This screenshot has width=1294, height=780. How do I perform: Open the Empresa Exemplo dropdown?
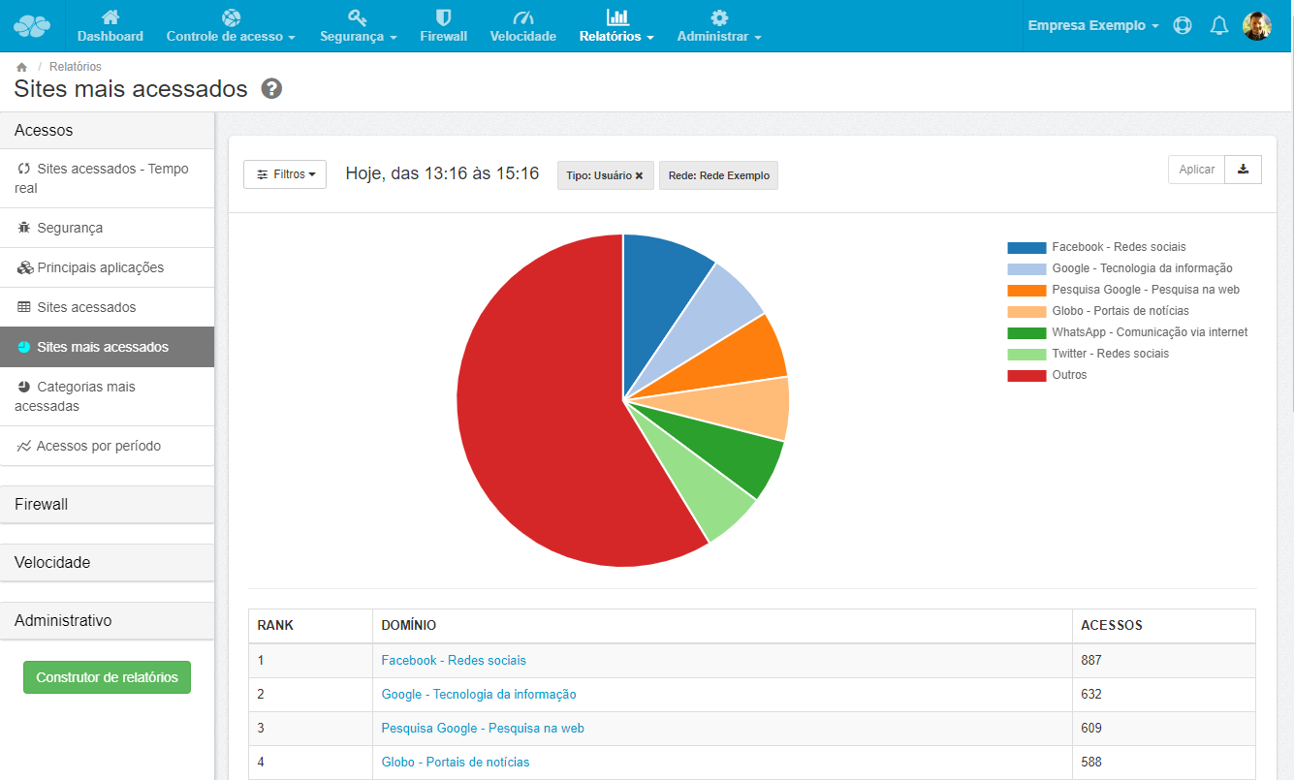click(x=1093, y=26)
